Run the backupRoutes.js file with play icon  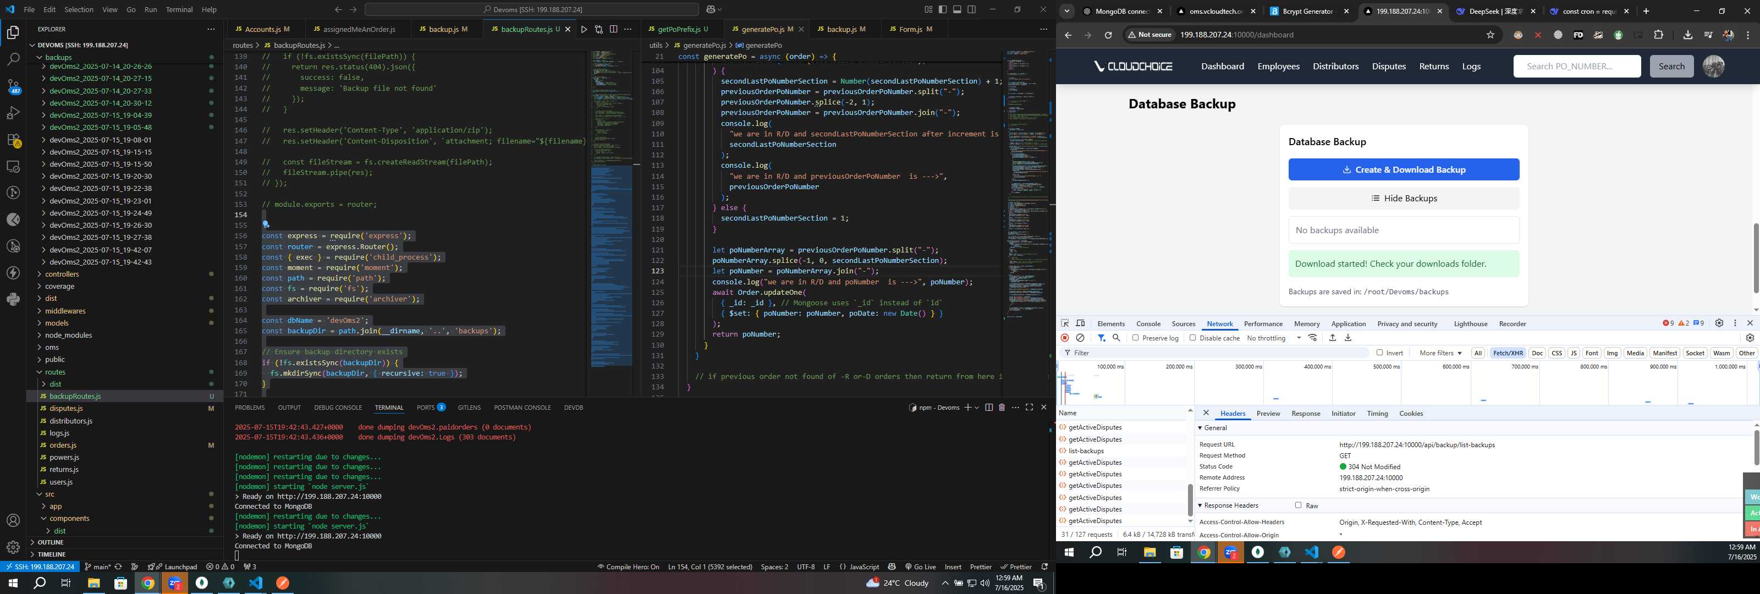coord(584,29)
